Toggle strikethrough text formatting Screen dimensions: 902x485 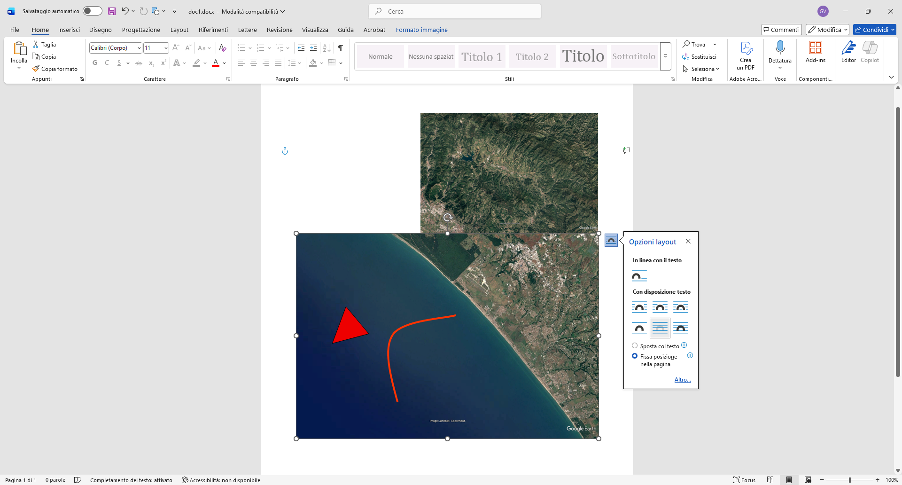tap(139, 63)
